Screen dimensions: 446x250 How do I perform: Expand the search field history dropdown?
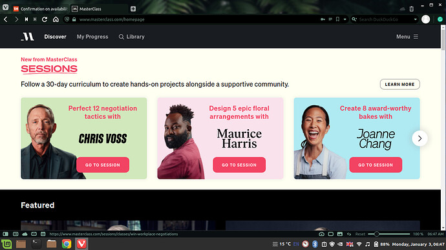click(x=415, y=19)
